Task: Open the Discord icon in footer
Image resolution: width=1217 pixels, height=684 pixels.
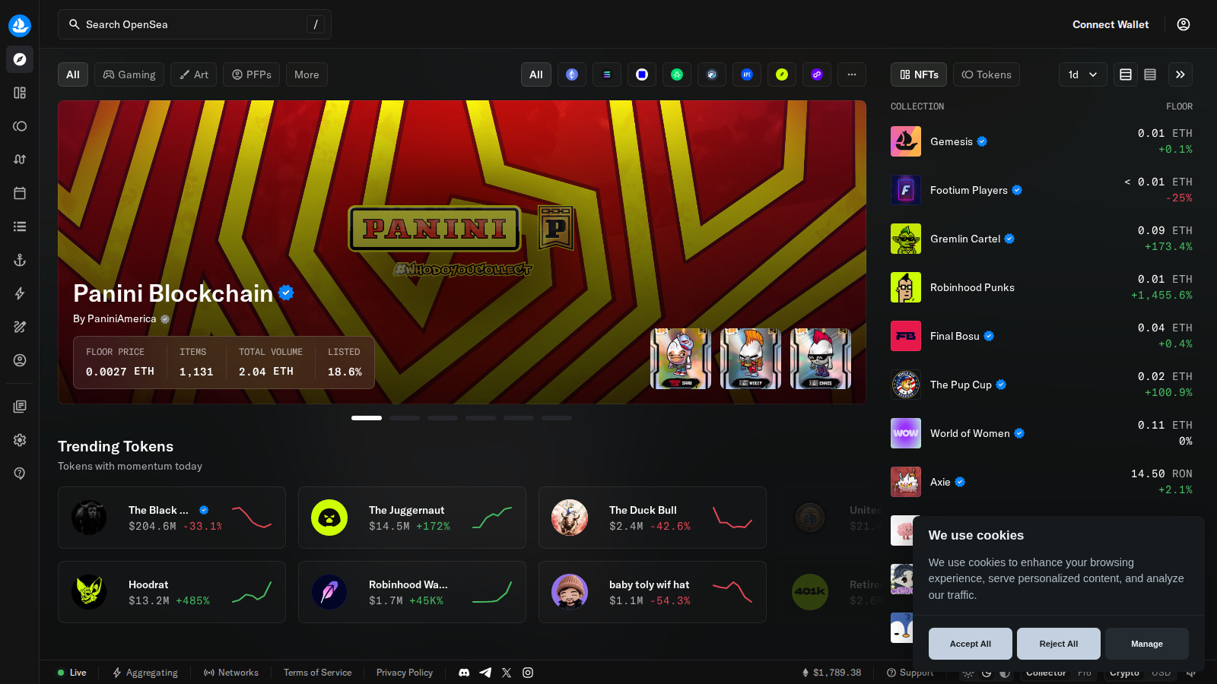Action: tap(464, 673)
